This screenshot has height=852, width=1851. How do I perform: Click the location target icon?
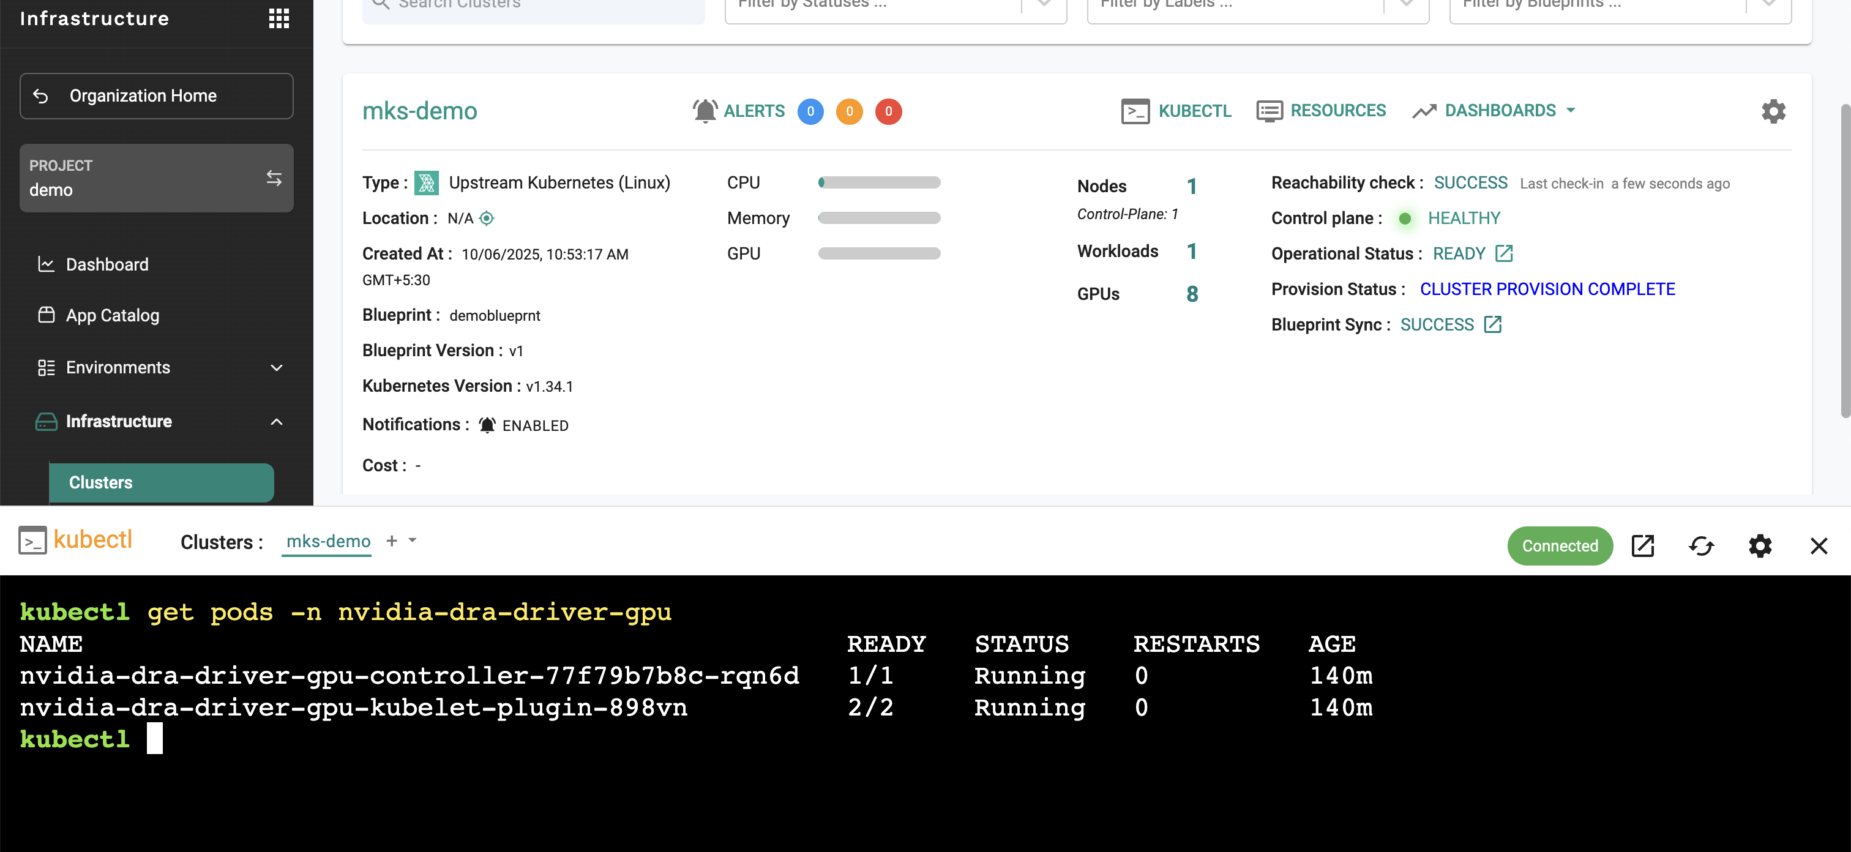tap(487, 219)
